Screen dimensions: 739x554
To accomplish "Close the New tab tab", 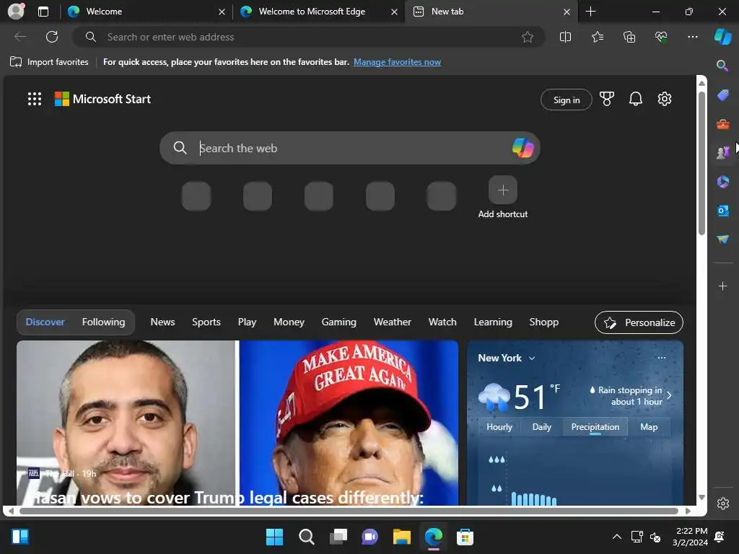I will [x=567, y=12].
